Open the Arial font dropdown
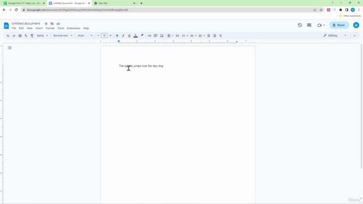Image resolution: width=363 pixels, height=204 pixels. [x=85, y=36]
